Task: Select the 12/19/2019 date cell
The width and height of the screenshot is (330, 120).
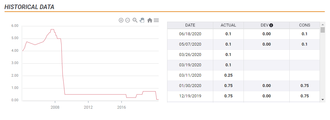Action: click(x=190, y=96)
